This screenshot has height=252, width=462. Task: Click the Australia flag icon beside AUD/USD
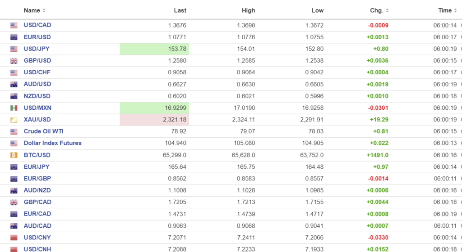(x=14, y=84)
